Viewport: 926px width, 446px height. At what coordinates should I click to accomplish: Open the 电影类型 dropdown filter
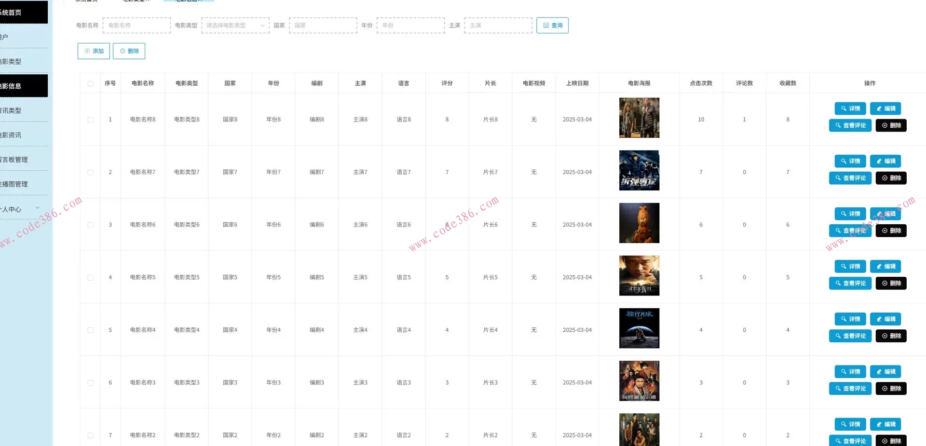point(235,26)
